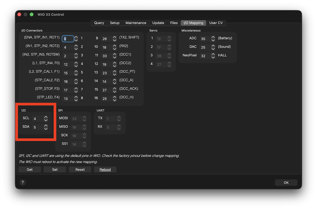317x209 pixels.
Task: Select the Files tab
Action: click(174, 23)
